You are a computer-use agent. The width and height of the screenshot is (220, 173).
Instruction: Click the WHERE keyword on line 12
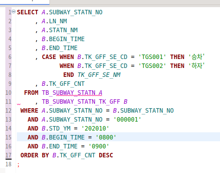29,110
